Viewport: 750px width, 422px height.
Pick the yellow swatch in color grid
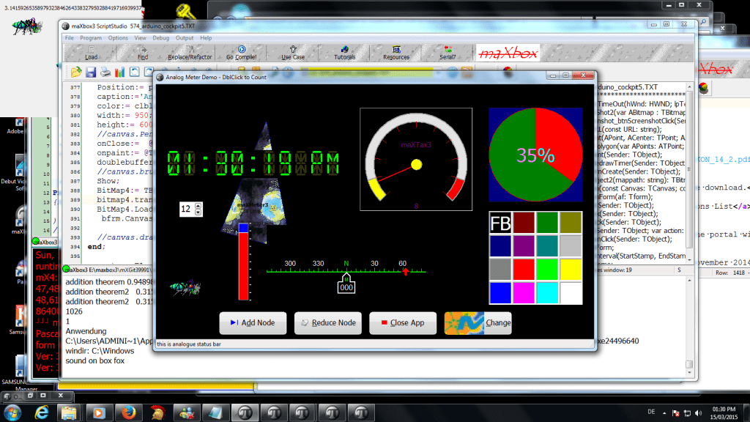(571, 270)
